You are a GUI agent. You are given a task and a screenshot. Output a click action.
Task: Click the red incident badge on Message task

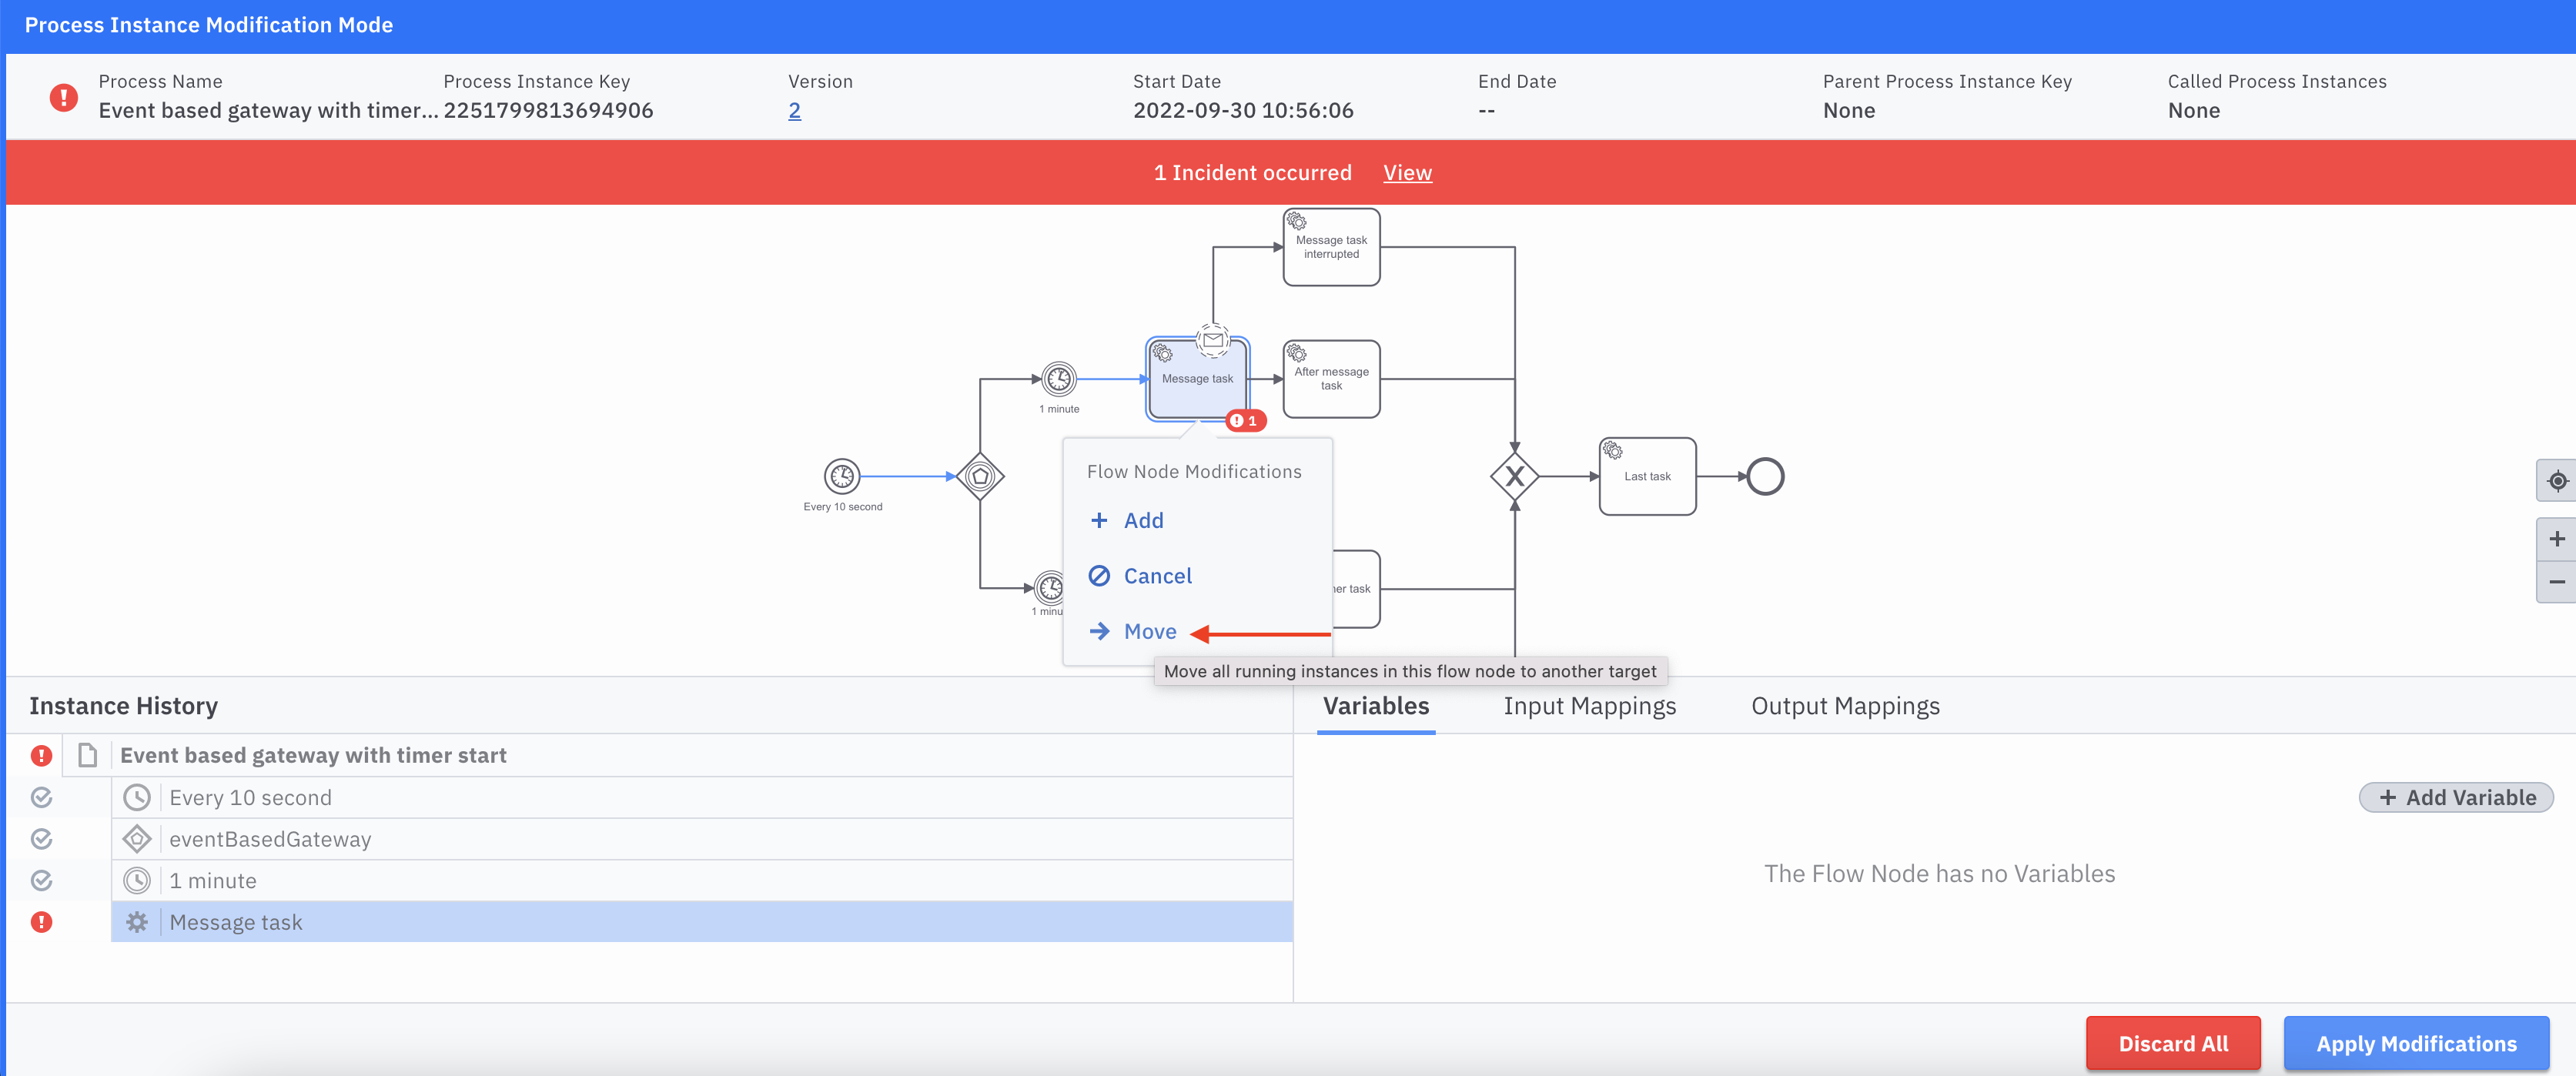point(1245,421)
